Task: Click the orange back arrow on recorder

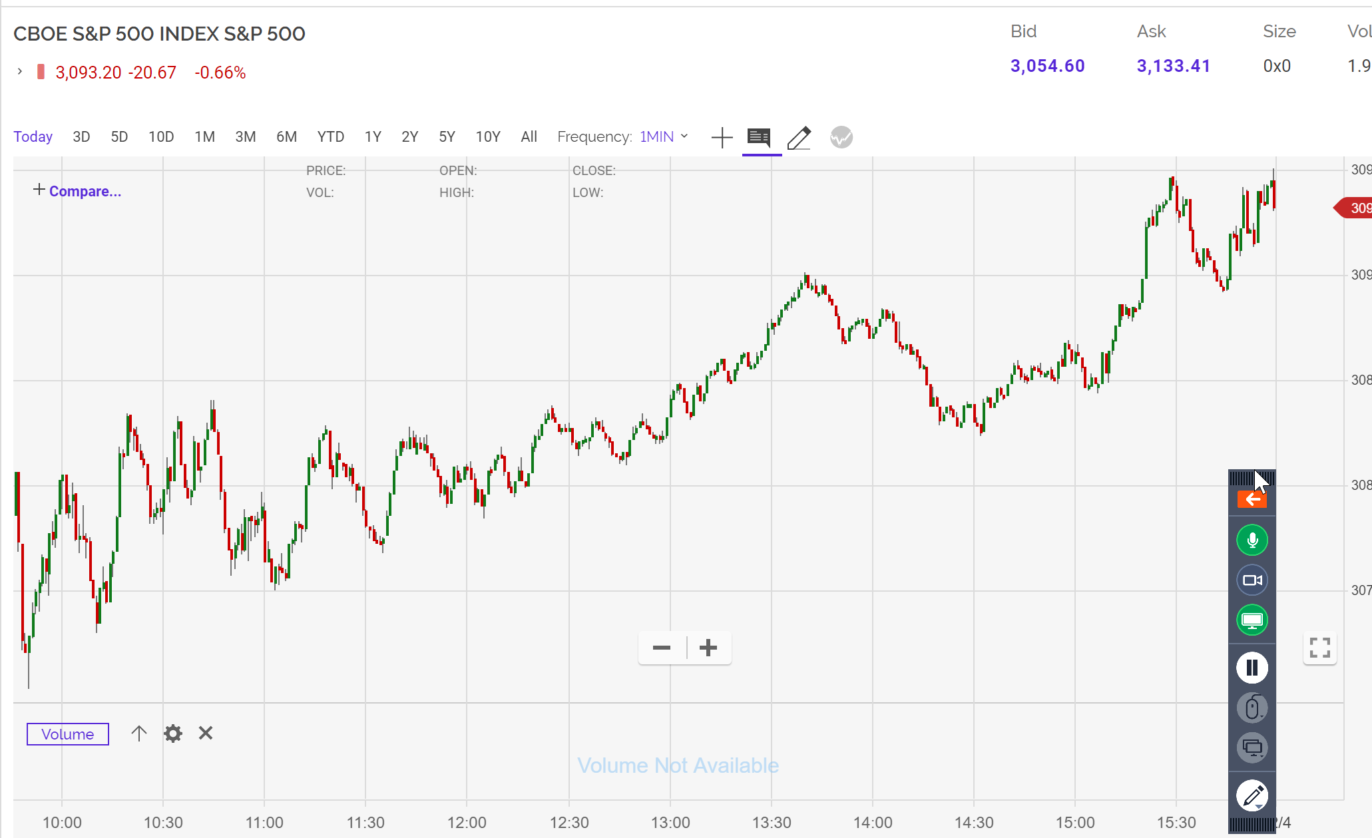Action: click(x=1252, y=500)
